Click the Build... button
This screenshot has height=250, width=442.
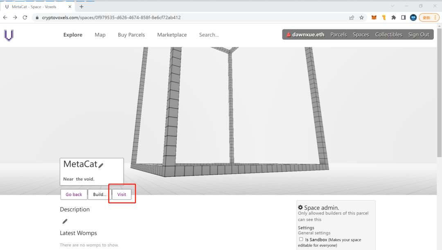(100, 194)
